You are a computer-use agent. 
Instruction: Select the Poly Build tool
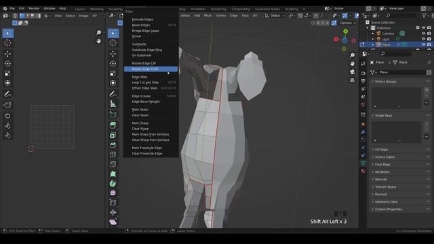point(113,174)
